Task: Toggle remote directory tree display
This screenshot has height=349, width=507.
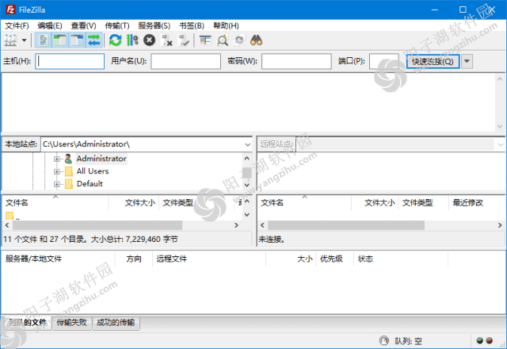Action: coord(78,40)
